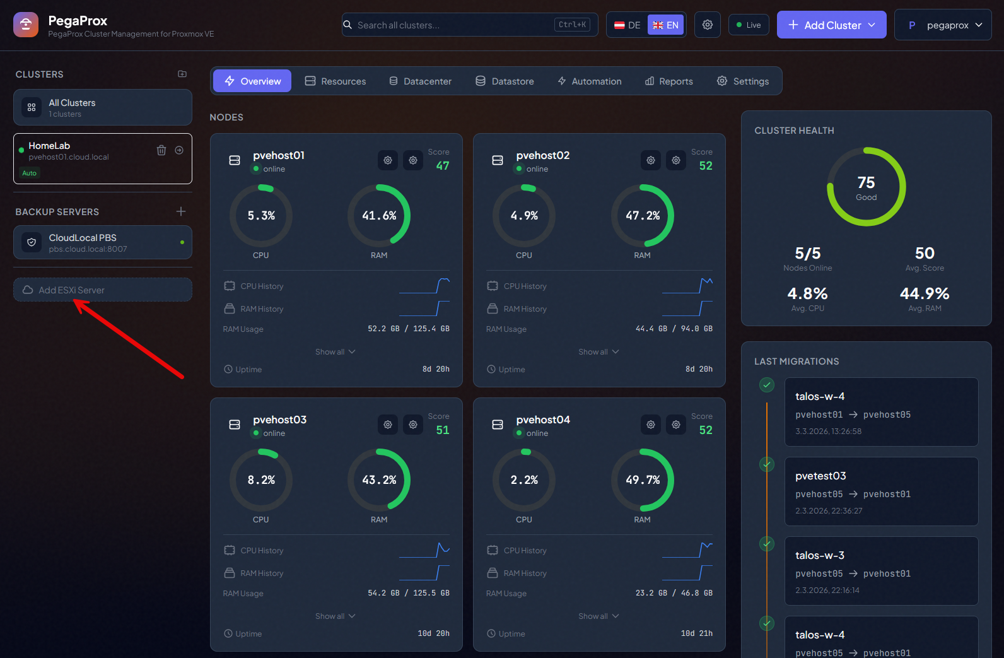1004x658 pixels.
Task: Click pvehost03 CPU usage gauge
Action: [x=261, y=479]
